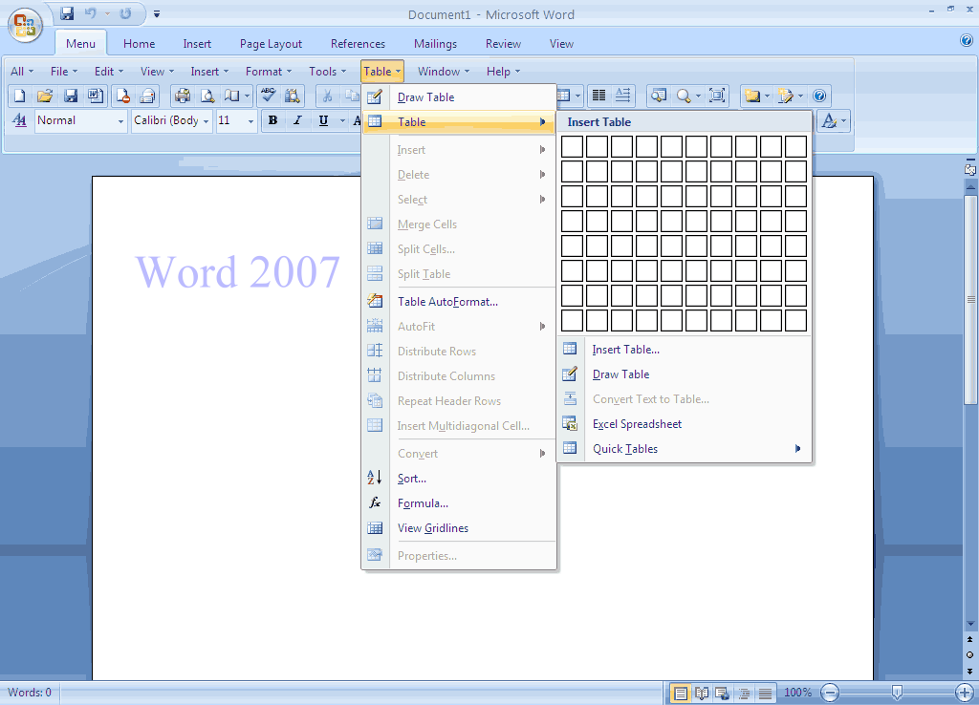
Task: Select top-left cell in Insert Table grid
Action: 572,146
